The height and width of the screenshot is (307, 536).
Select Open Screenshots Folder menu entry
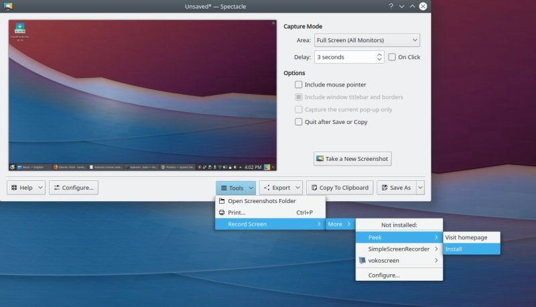pyautogui.click(x=261, y=201)
